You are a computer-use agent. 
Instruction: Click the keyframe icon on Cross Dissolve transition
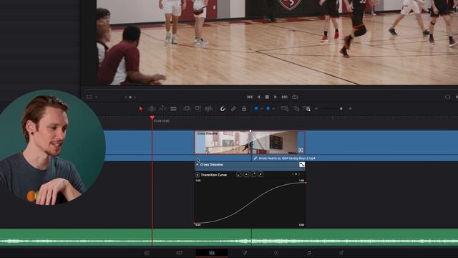pos(301,150)
